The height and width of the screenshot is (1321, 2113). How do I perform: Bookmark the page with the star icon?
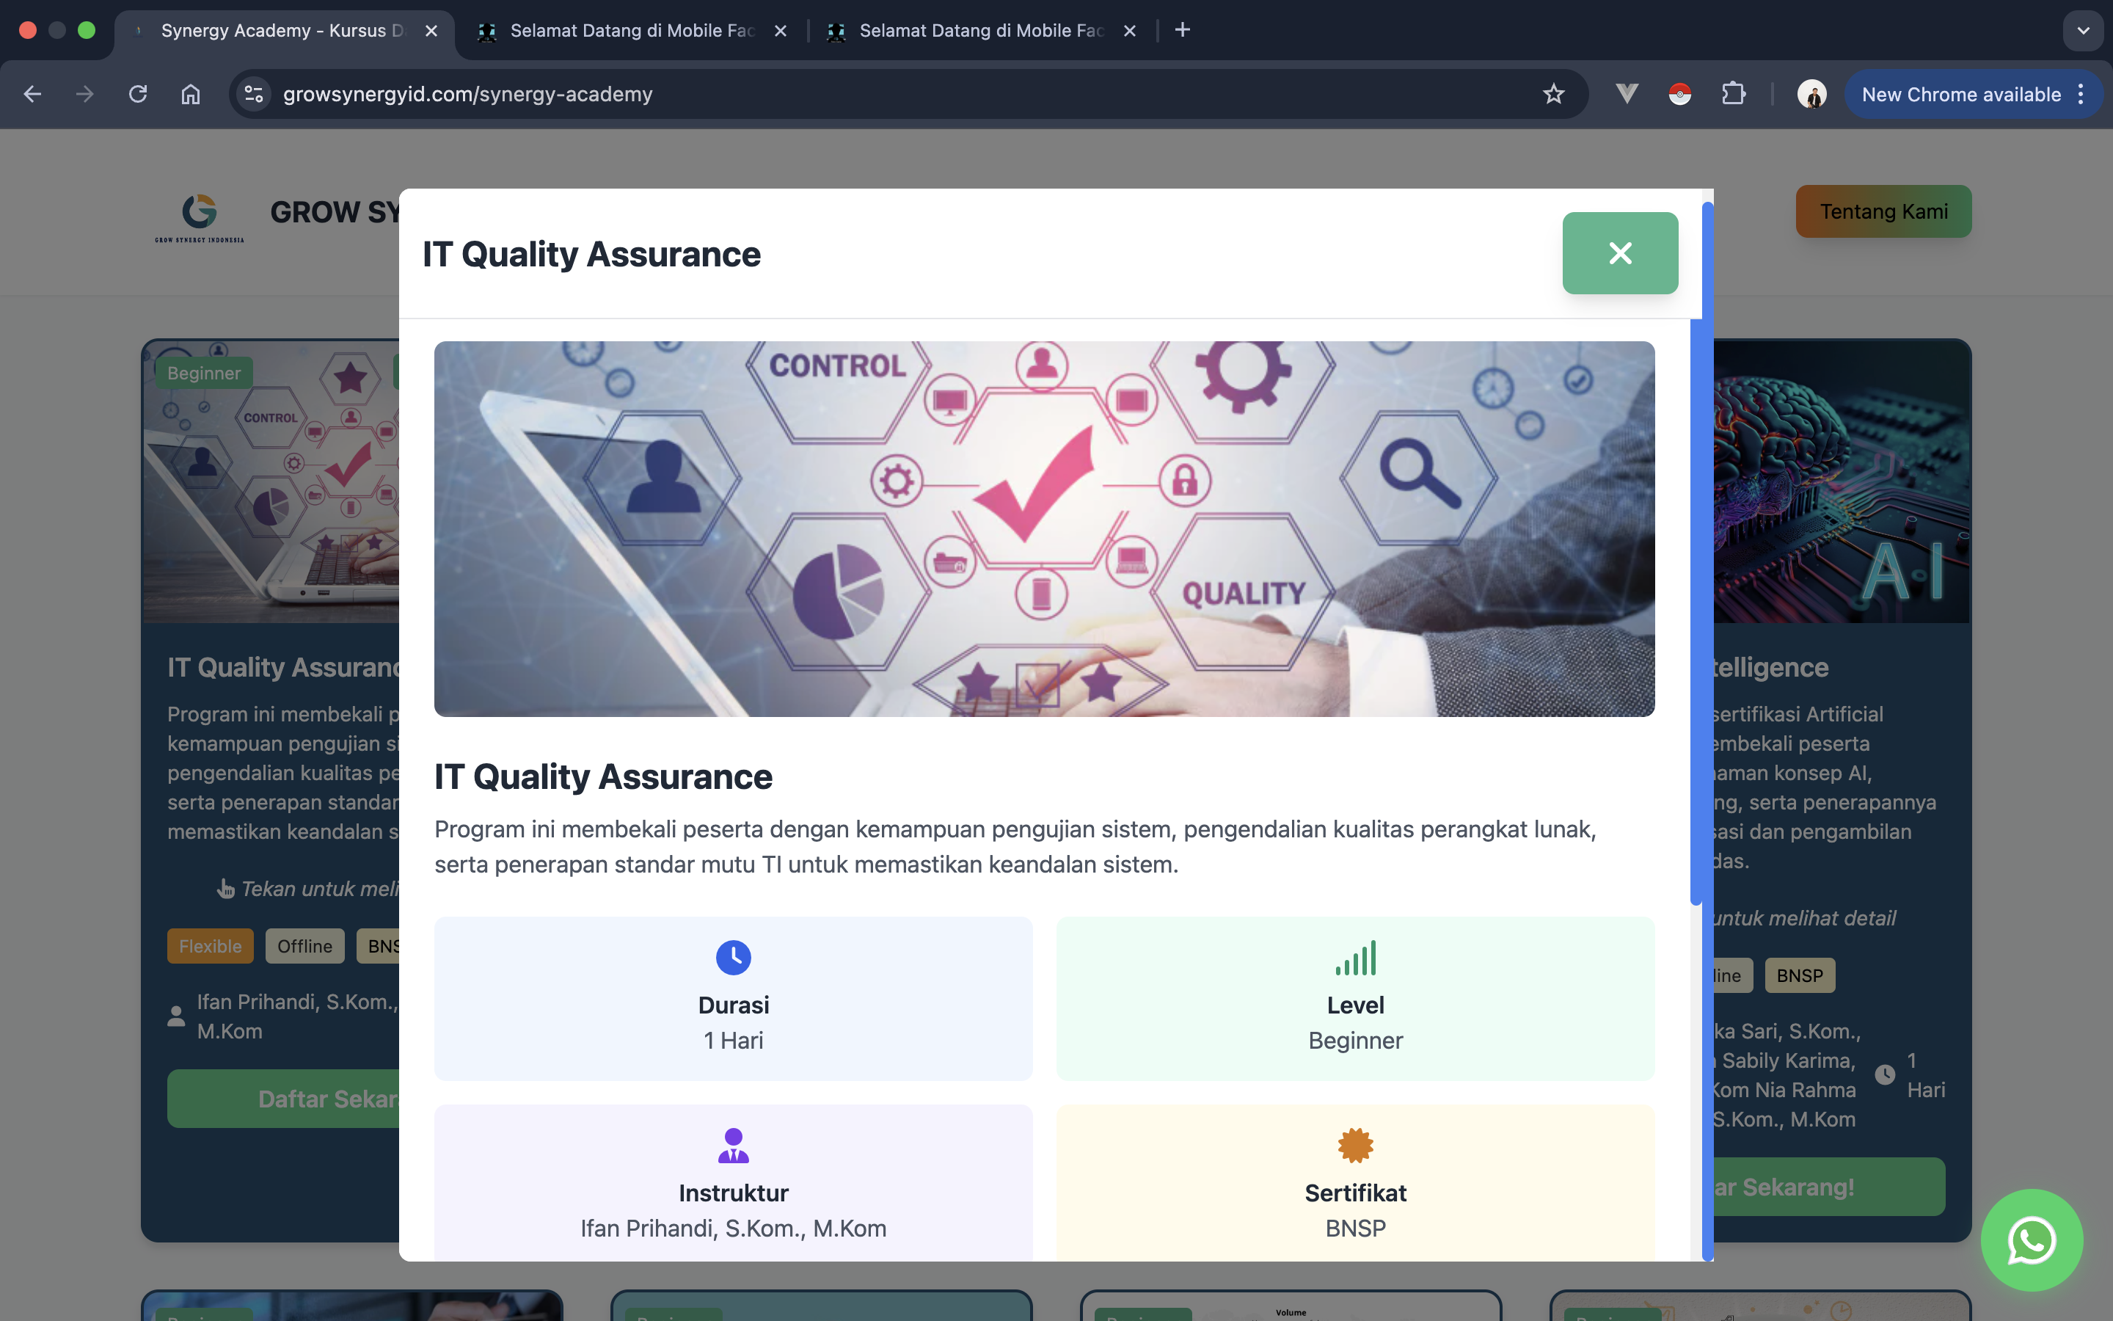(x=1553, y=93)
